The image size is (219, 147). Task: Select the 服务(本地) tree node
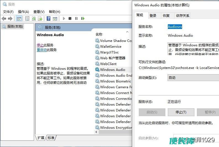tap(13, 26)
